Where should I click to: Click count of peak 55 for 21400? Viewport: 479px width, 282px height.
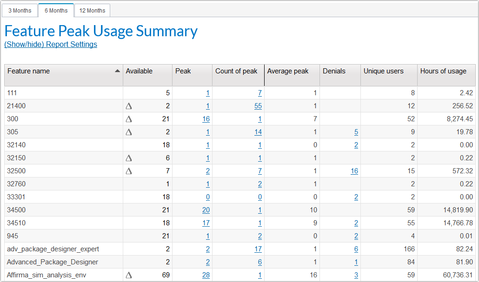[258, 106]
